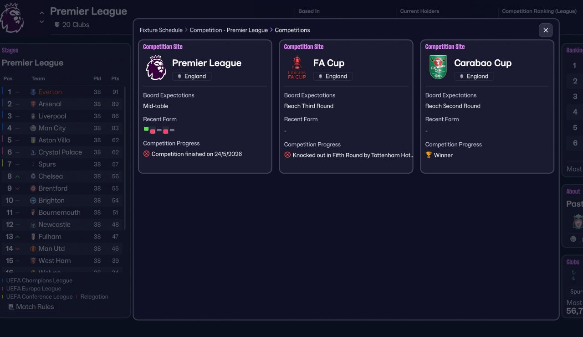Open the Match Rules button
This screenshot has height=337, width=583.
[31, 307]
